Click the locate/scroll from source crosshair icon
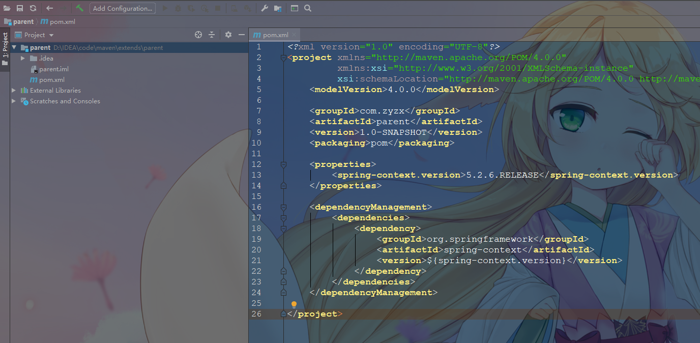700x343 pixels. (x=198, y=35)
